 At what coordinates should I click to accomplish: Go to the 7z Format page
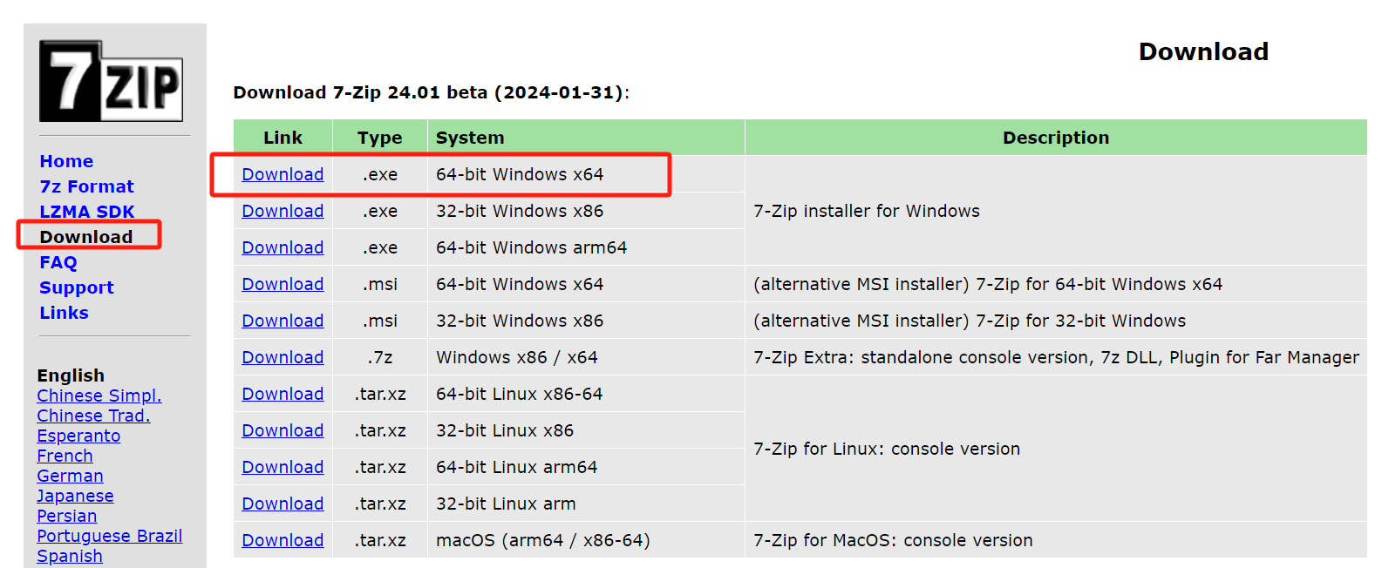[86, 186]
